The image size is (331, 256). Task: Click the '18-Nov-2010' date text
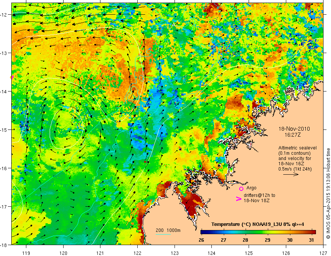[294, 129]
